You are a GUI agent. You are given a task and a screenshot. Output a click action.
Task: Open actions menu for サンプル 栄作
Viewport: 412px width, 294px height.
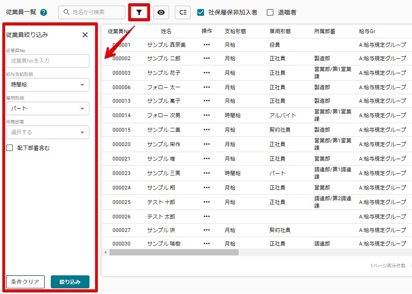click(x=206, y=144)
